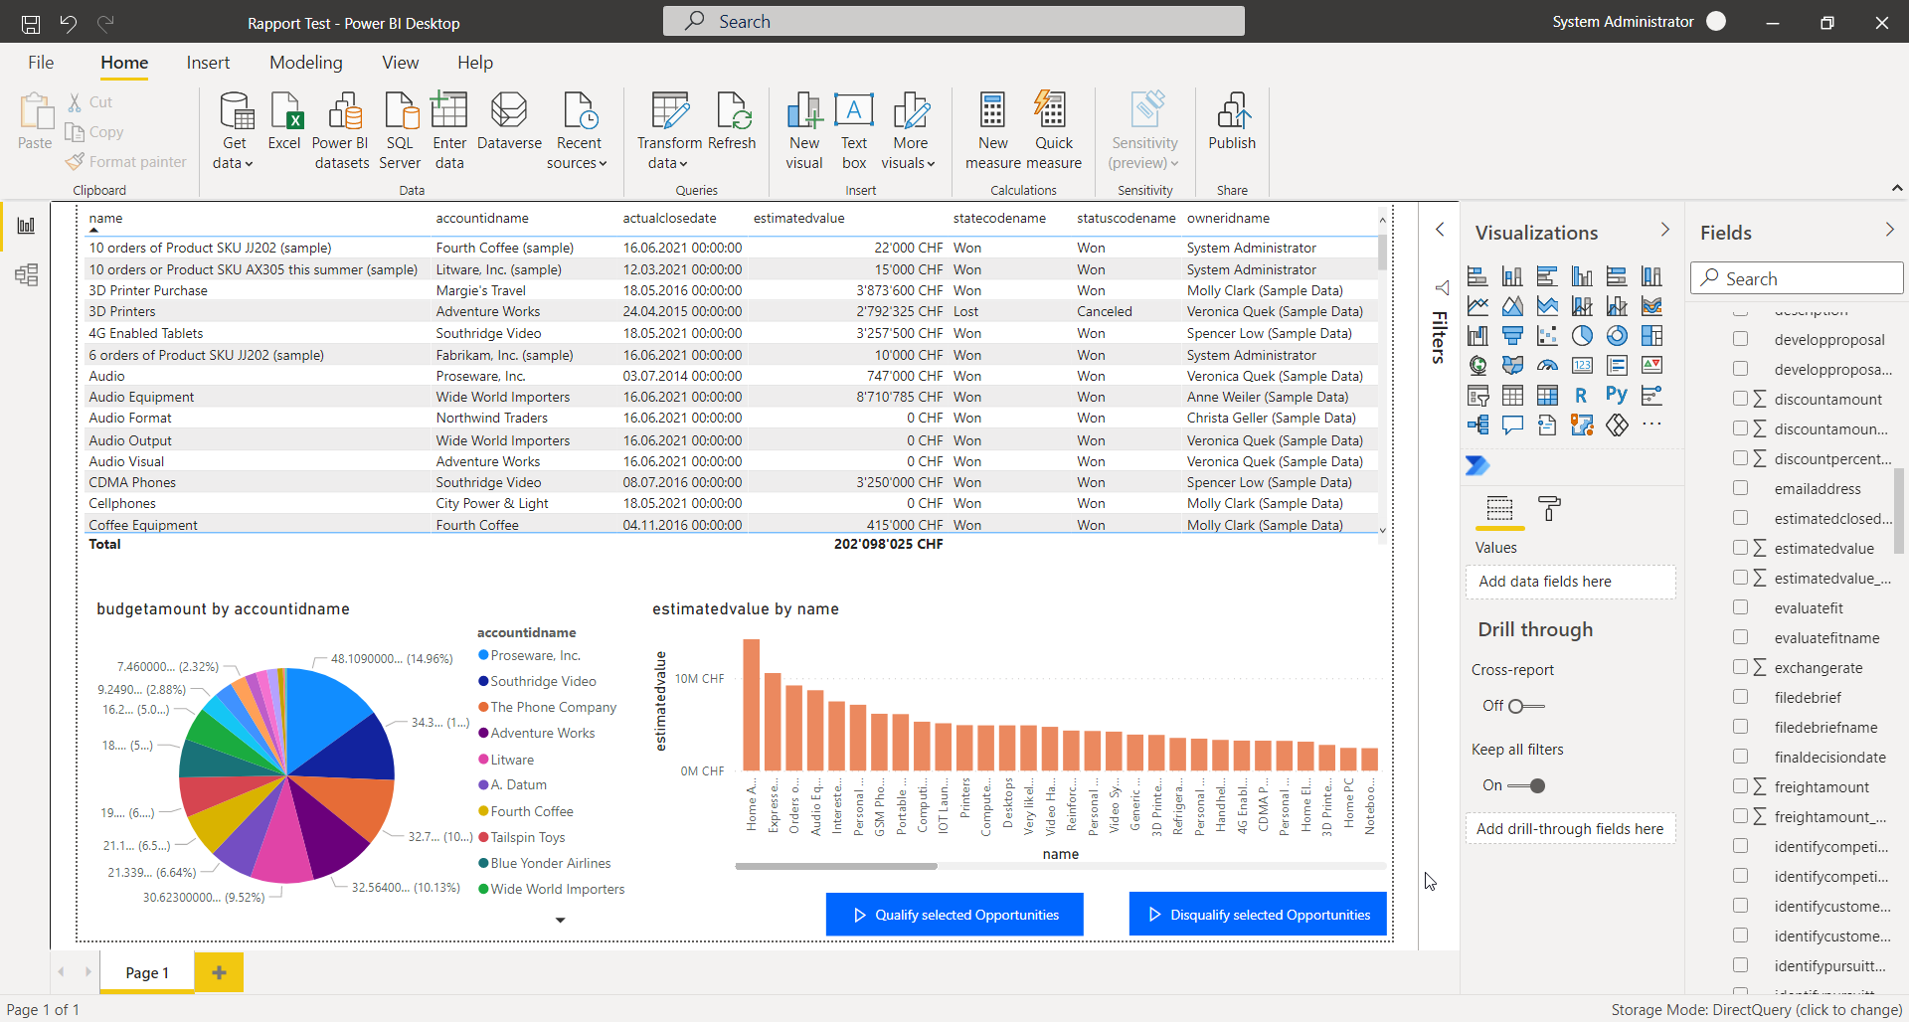The image size is (1909, 1022).
Task: Check the filedebrief field checkbox
Action: tap(1740, 697)
